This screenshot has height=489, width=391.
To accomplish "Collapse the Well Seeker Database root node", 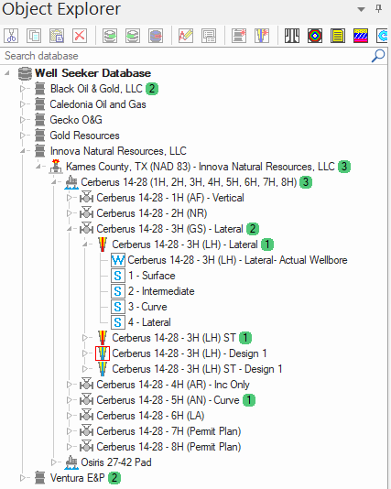I will tap(6, 73).
